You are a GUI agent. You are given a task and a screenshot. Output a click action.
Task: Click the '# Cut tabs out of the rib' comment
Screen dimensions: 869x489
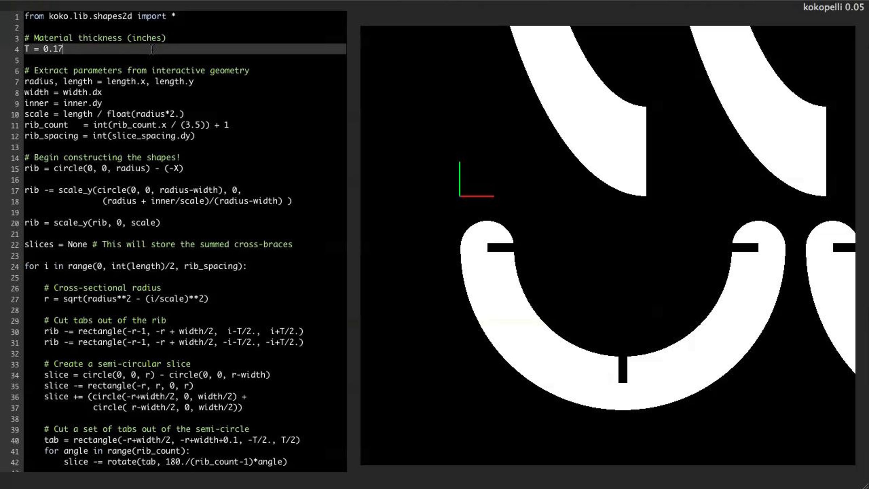pos(105,321)
